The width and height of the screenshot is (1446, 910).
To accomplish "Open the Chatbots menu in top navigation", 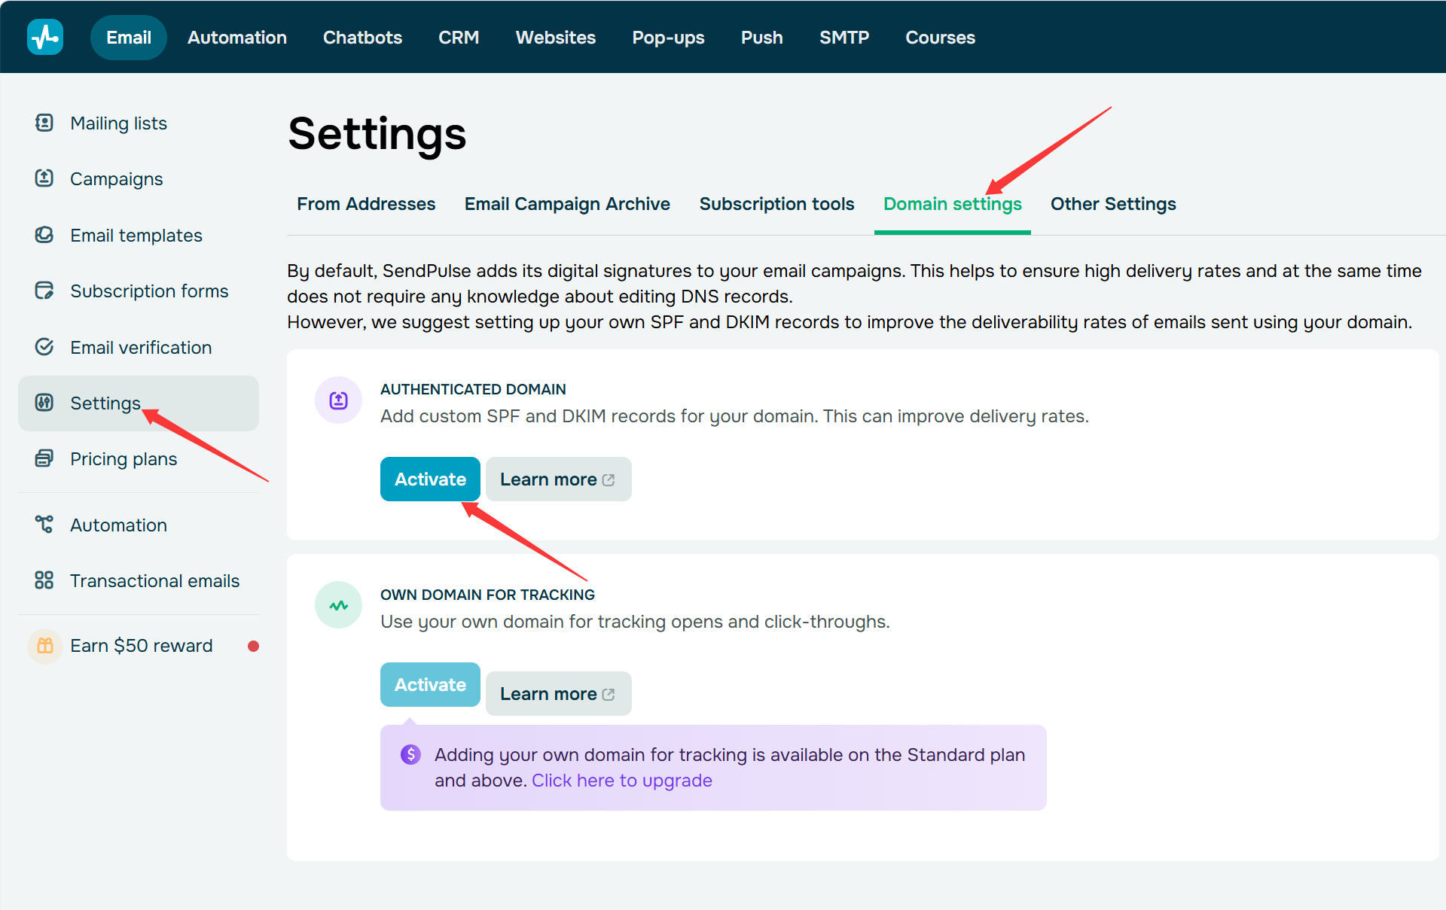I will pos(362,38).
